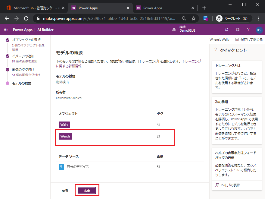Click the 自分のデバイス data source row
265x199 pixels.
130,167
